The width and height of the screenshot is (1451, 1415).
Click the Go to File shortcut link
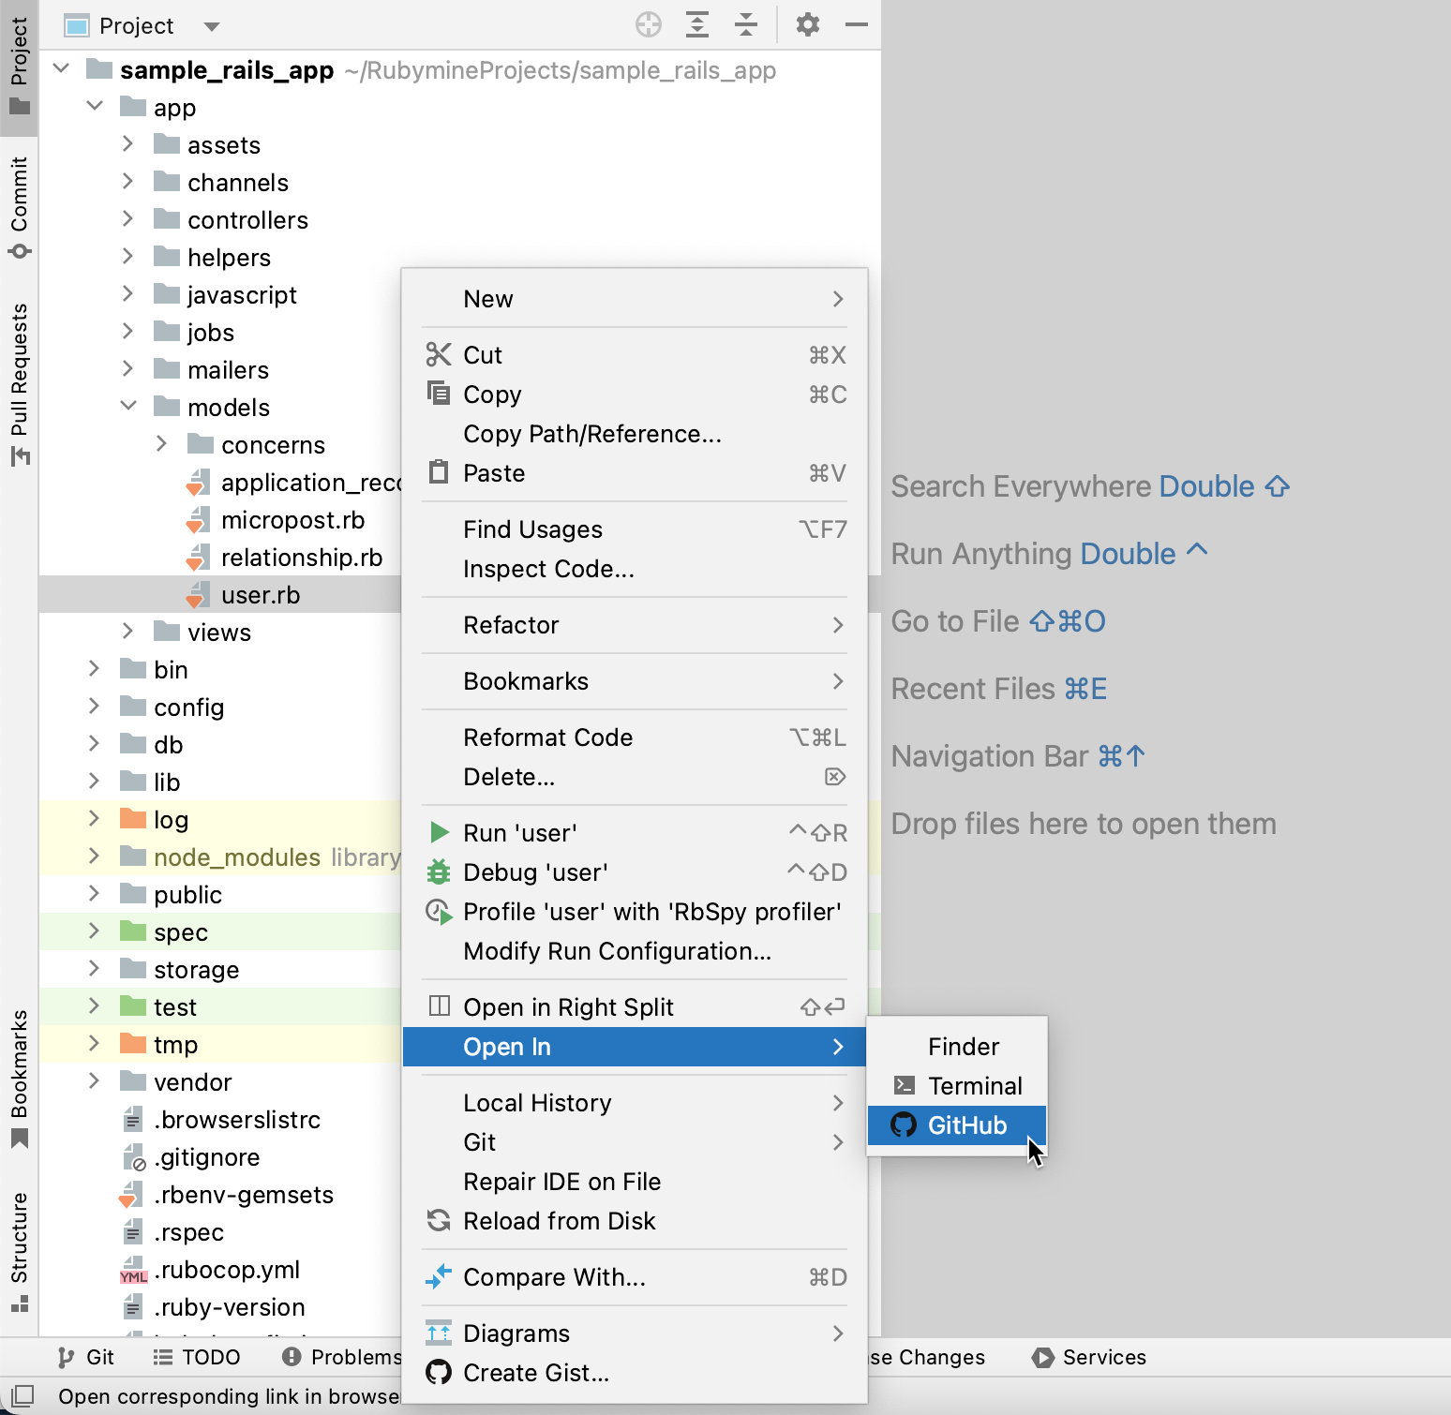[997, 620]
